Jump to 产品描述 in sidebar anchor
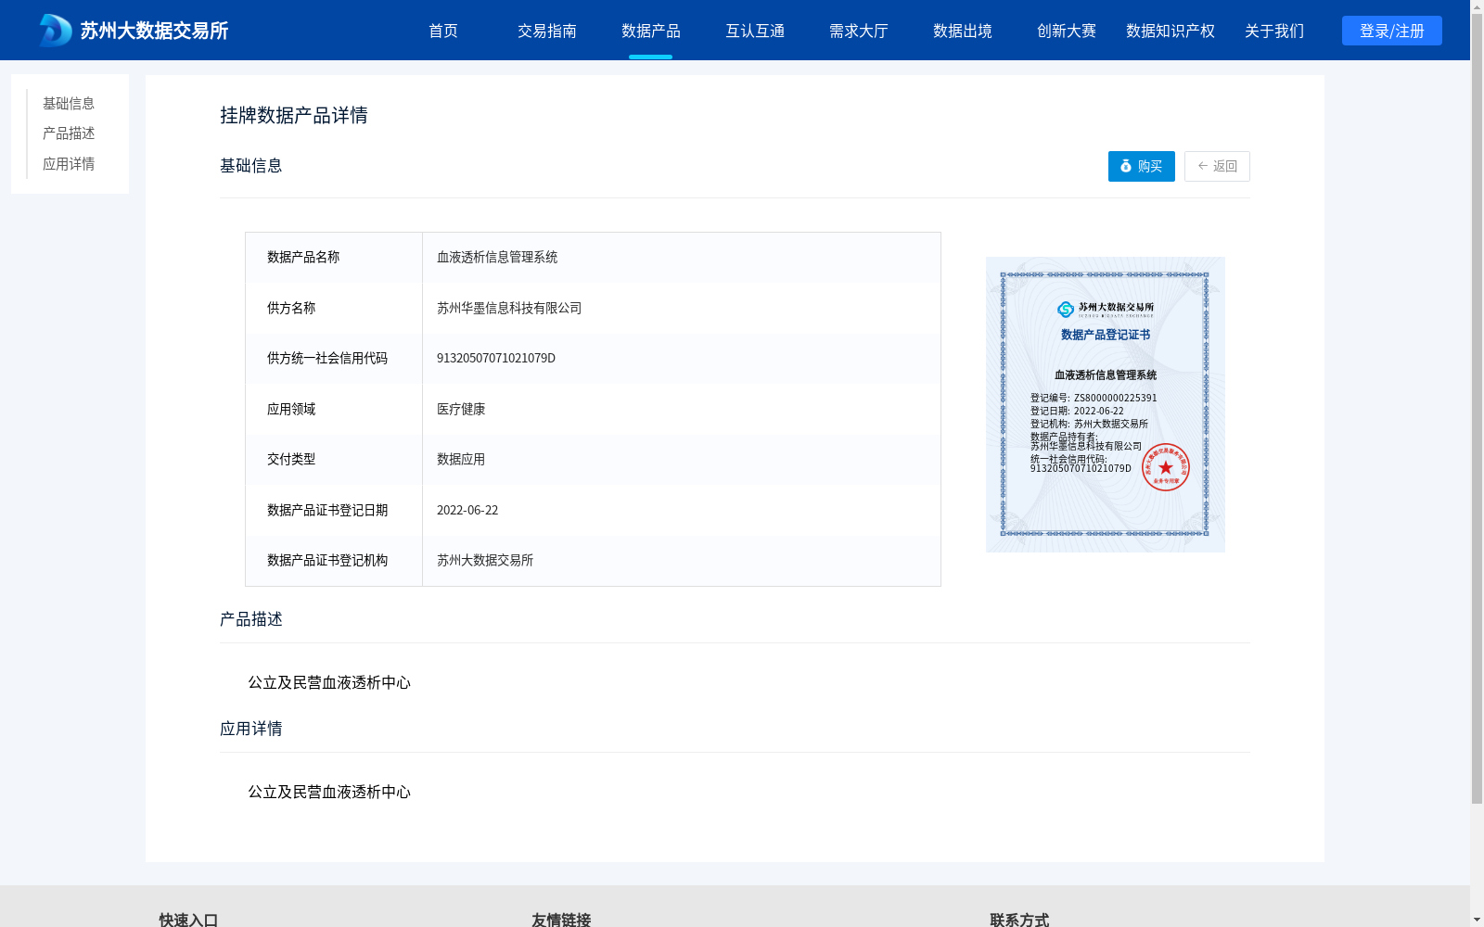This screenshot has width=1484, height=927. 69,133
